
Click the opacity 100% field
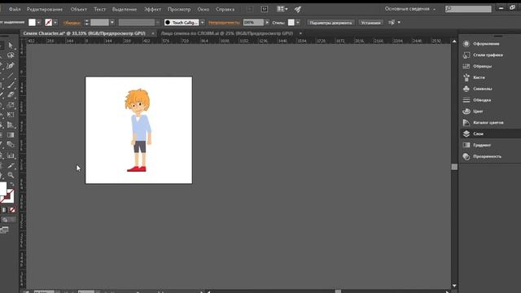tap(253, 22)
